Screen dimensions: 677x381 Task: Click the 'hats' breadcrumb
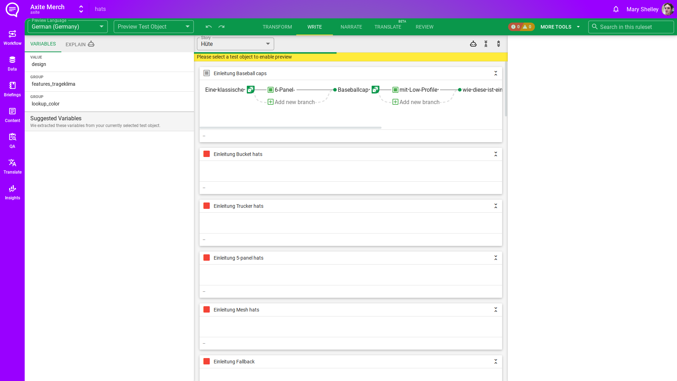coord(100,9)
